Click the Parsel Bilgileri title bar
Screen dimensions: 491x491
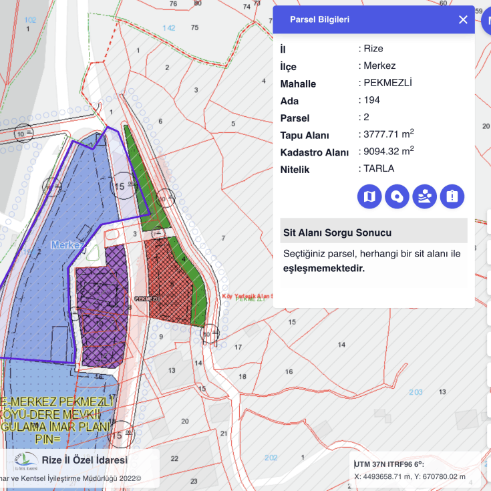point(373,19)
